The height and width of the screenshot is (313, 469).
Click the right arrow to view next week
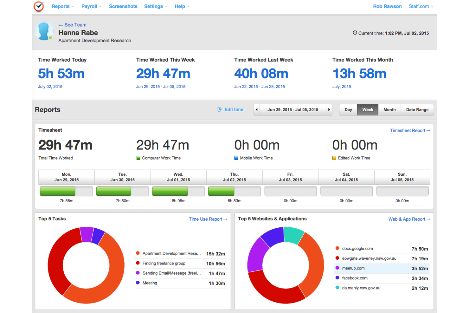click(x=329, y=109)
